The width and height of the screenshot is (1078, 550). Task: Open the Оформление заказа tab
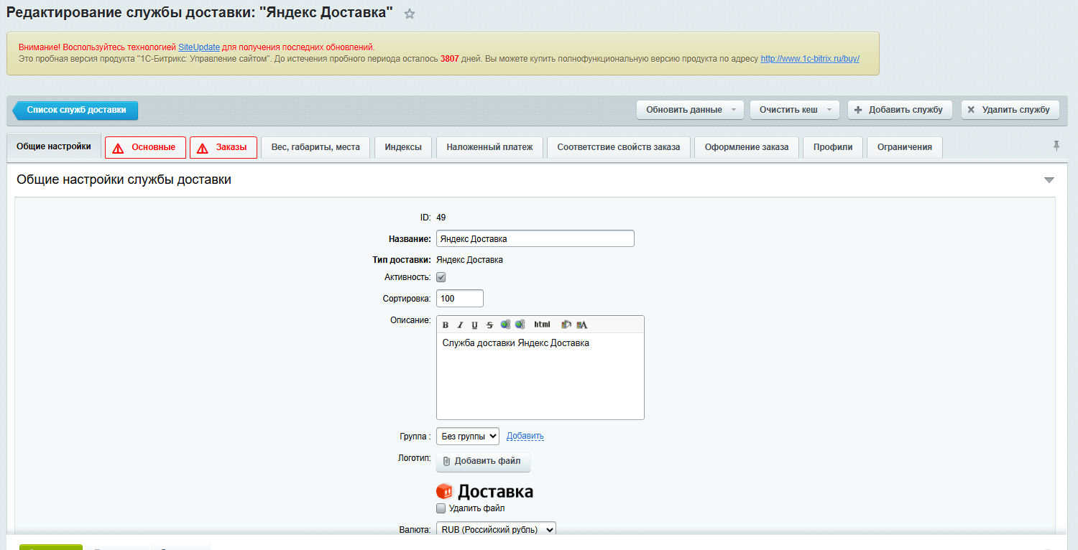pyautogui.click(x=747, y=147)
